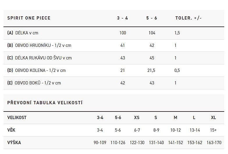Click the OBVOD BOKŮ row label
The height and width of the screenshot is (154, 228).
click(34, 83)
